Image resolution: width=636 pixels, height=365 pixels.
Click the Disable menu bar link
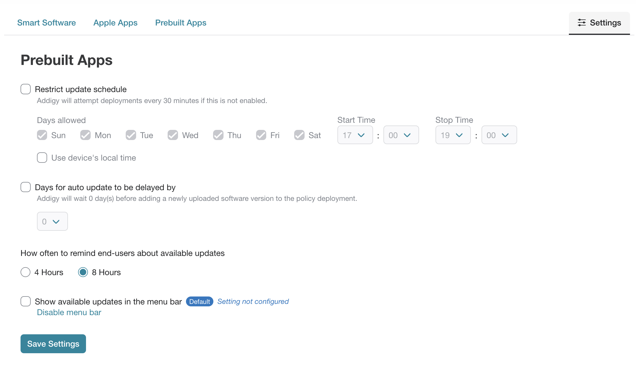69,312
